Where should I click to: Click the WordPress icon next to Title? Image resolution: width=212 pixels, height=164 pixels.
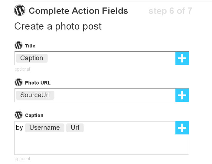coord(18,46)
